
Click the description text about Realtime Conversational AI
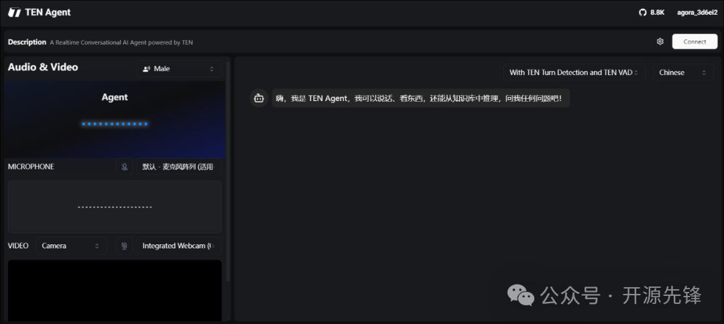point(121,42)
